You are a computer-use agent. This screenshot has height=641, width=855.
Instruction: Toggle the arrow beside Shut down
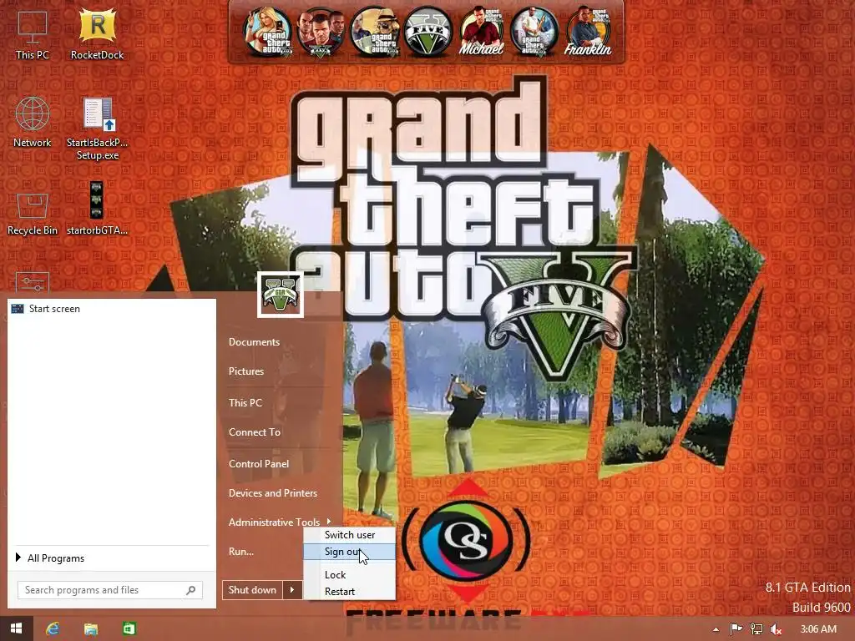(x=292, y=590)
